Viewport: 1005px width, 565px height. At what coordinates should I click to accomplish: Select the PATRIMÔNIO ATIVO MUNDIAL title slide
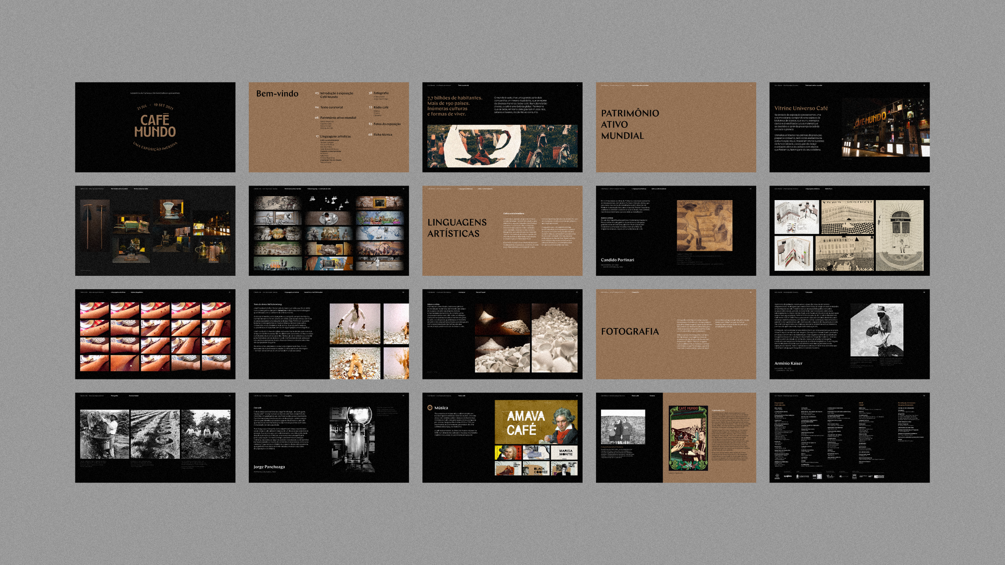676,127
